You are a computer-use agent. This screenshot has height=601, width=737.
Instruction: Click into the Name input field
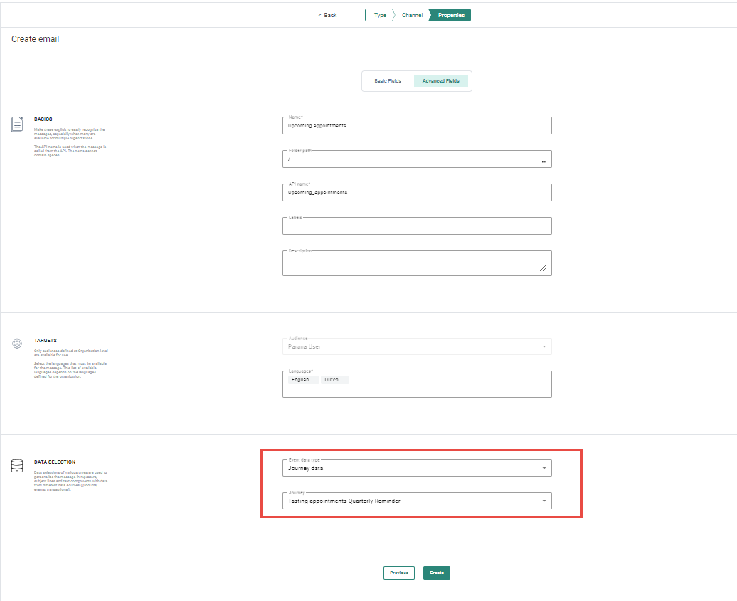(x=416, y=125)
